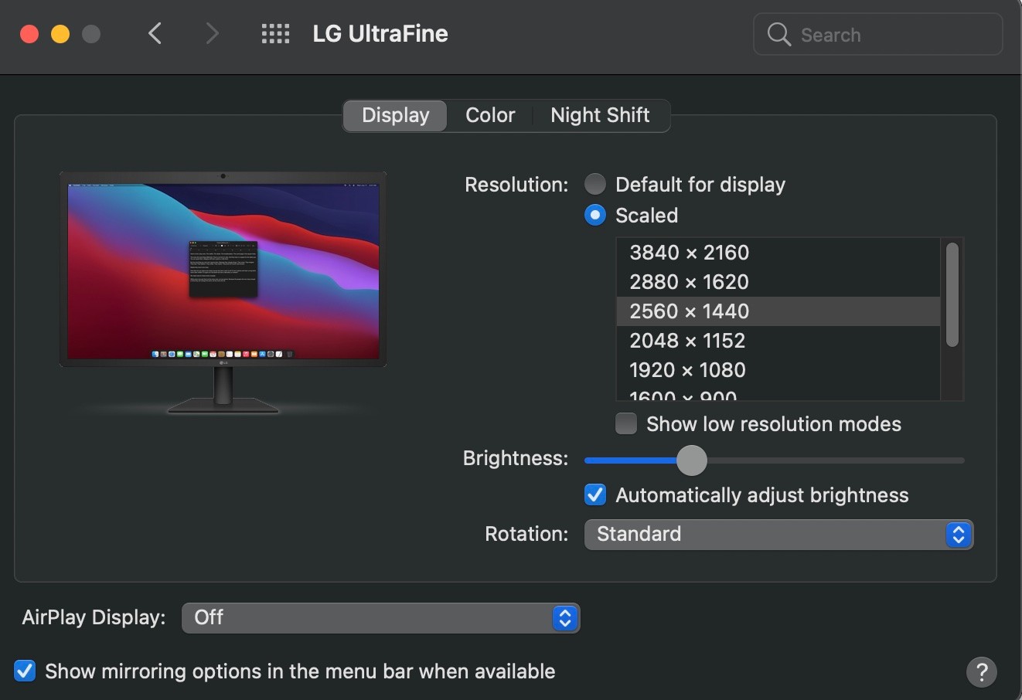Show all preferences grid icon

[275, 34]
